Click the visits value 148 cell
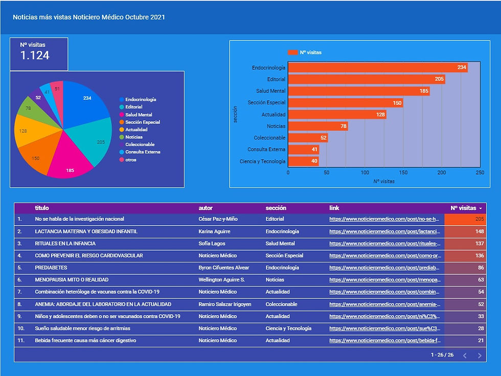This screenshot has height=376, width=501. pyautogui.click(x=465, y=231)
